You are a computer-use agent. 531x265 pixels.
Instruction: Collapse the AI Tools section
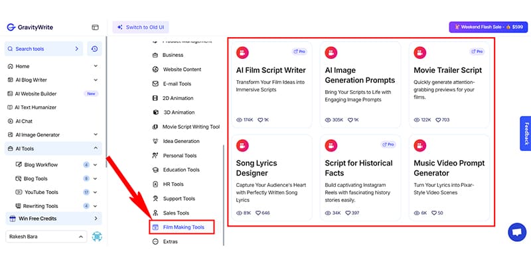pos(96,148)
